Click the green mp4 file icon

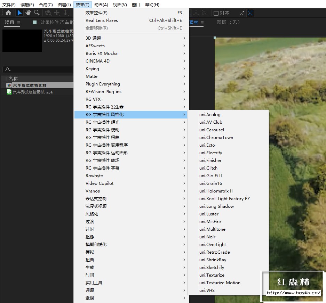9,92
